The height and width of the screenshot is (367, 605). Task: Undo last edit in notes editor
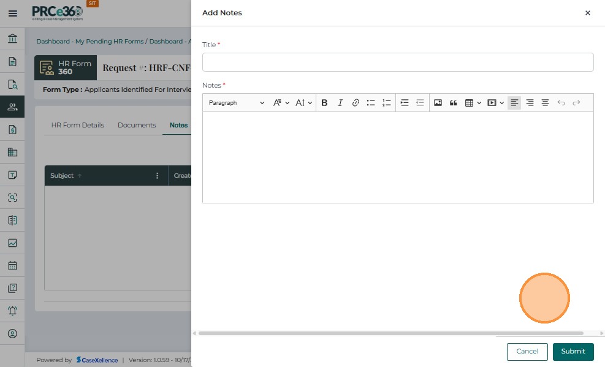click(x=561, y=102)
